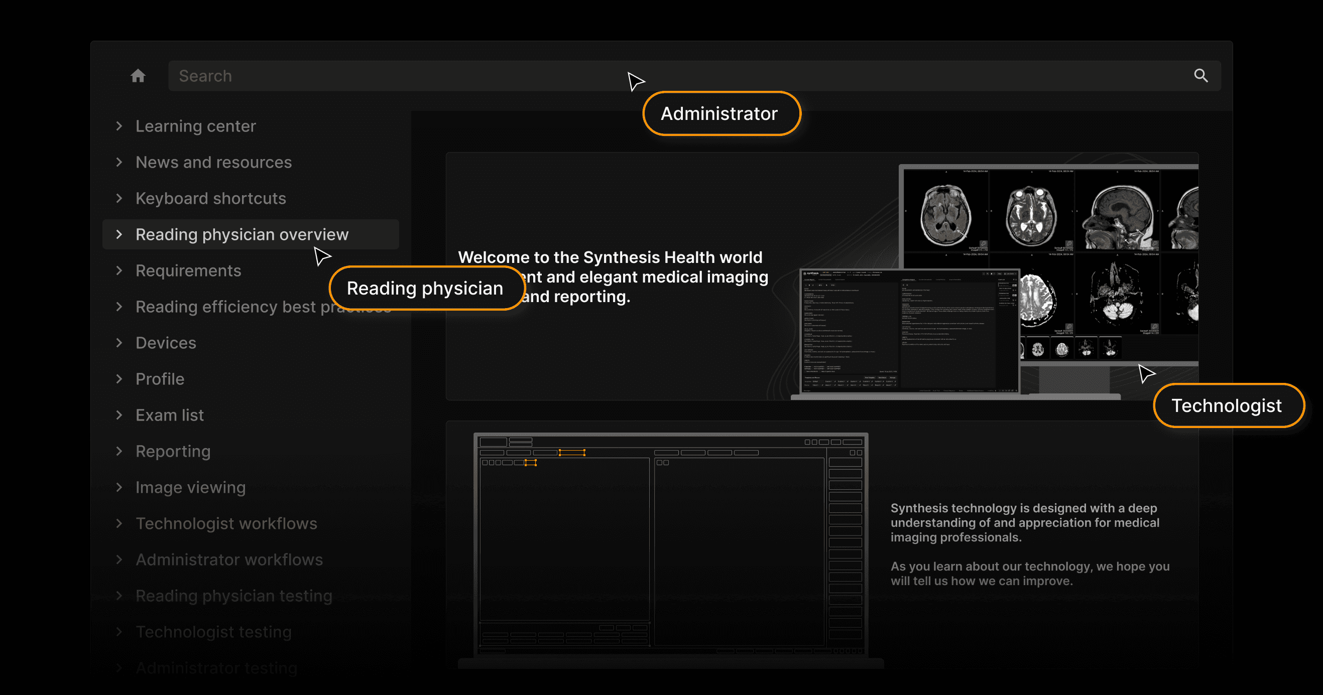The image size is (1323, 695).
Task: Select the Requirements sidebar item
Action: click(188, 270)
